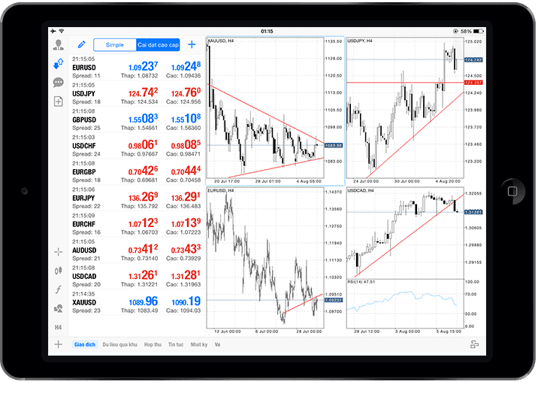Select the crosshair tool

59,252
